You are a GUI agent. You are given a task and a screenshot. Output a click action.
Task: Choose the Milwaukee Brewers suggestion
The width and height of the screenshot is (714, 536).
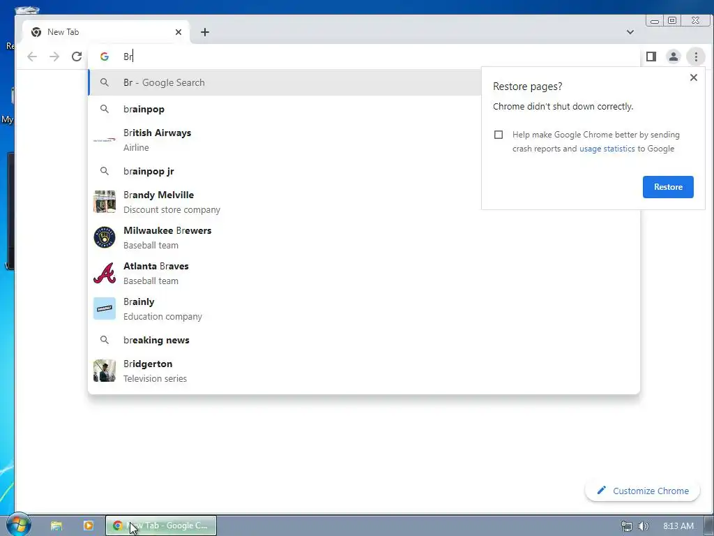pos(364,237)
